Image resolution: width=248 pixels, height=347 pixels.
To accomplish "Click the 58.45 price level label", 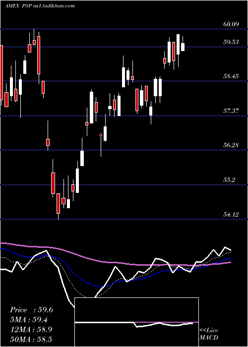I will pos(231,76).
